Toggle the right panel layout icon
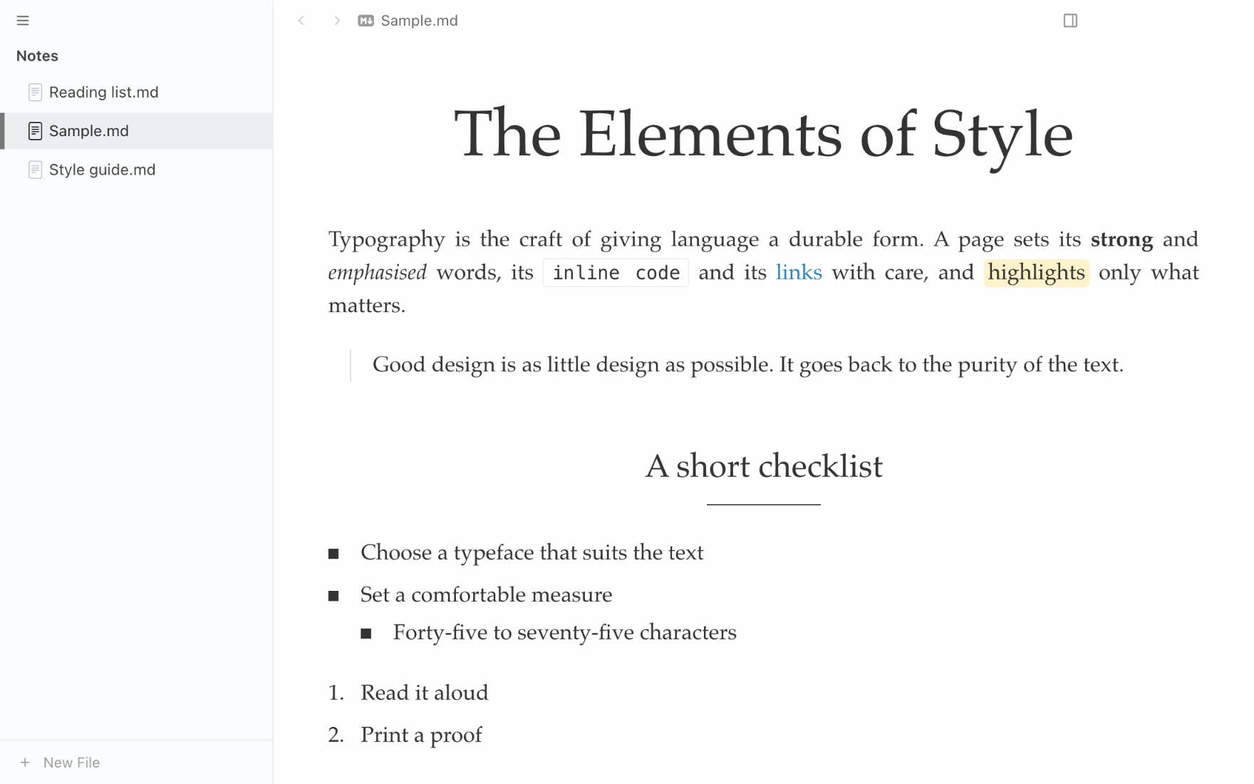The image size is (1254, 784). click(1070, 21)
